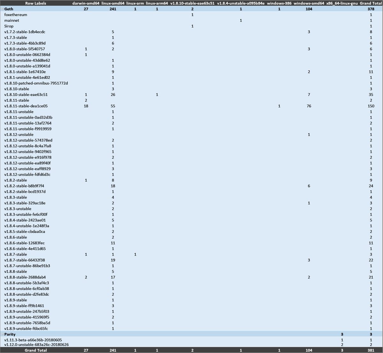Select value 150 in v1.8.11-stable-dea1ce05 row

pos(371,106)
